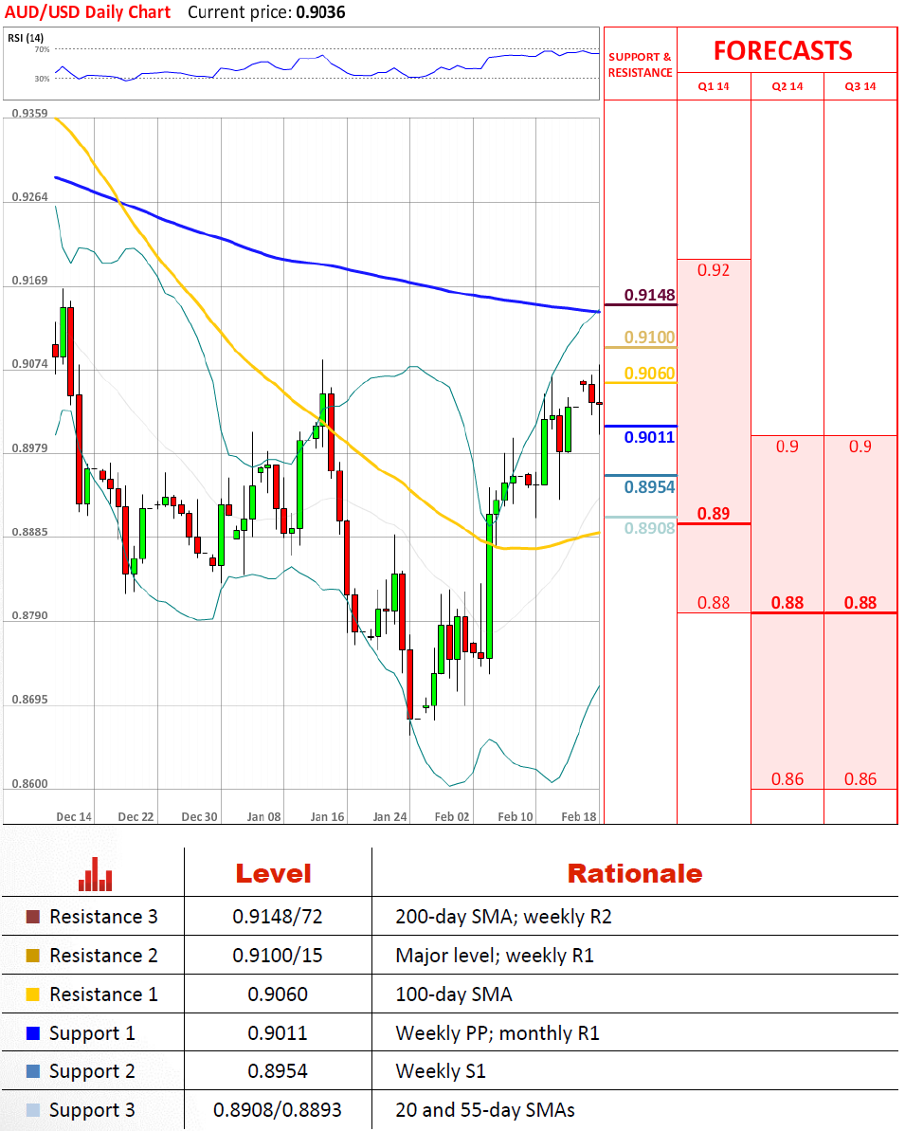
Task: Select the Feb 18 date on axis
Action: pyautogui.click(x=578, y=816)
